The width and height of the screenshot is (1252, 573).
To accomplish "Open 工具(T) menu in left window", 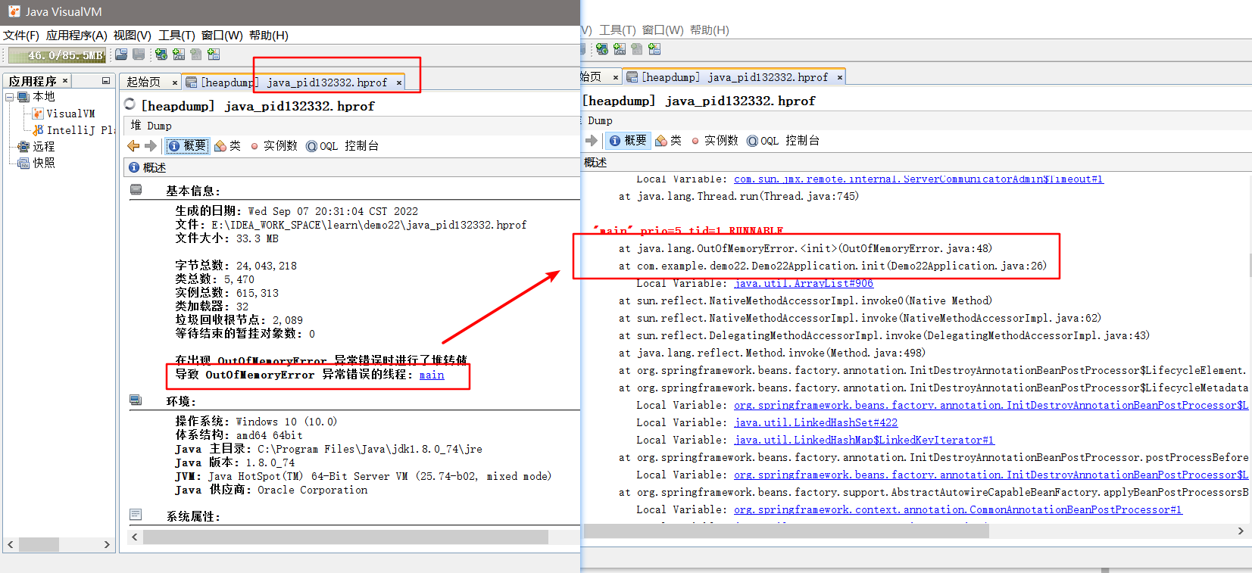I will [x=176, y=36].
